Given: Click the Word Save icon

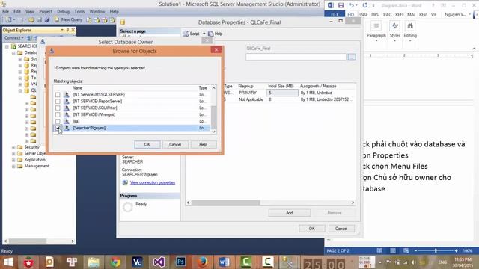Looking at the screenshot, I should pyautogui.click(x=341, y=5).
